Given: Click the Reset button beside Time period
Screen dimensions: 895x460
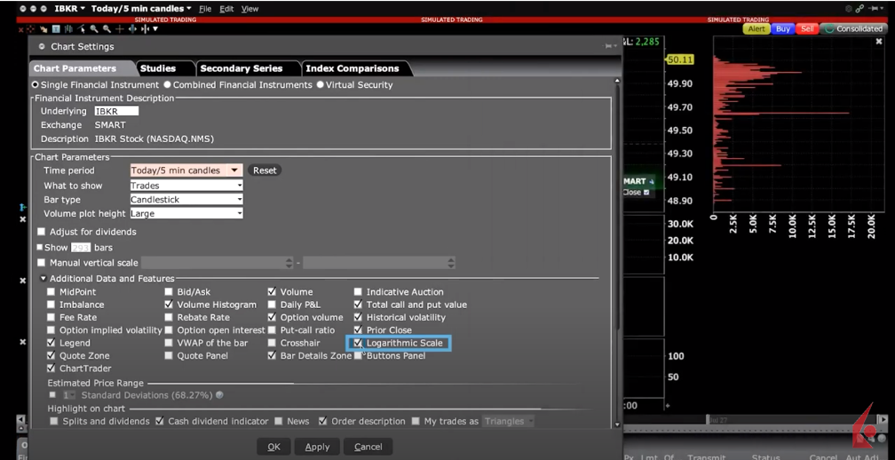Looking at the screenshot, I should pos(265,171).
